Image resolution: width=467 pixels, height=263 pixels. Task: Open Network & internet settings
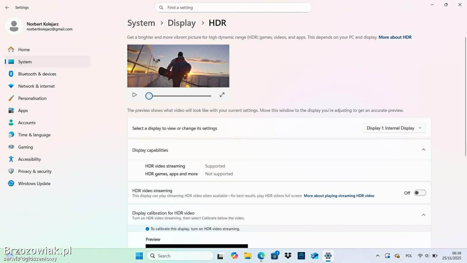(36, 86)
